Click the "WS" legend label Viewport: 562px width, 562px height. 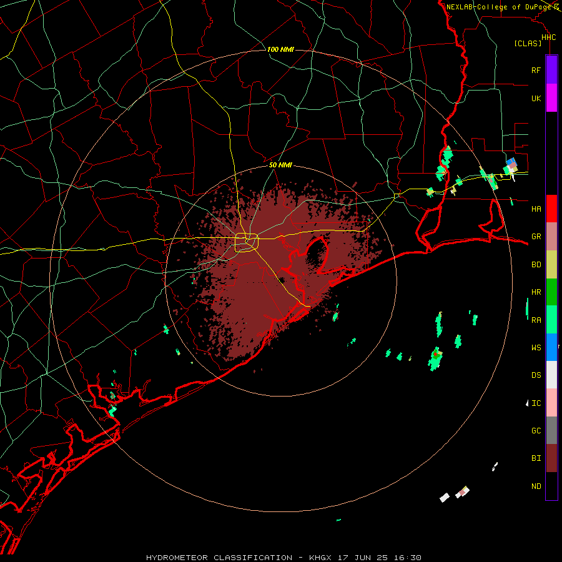[x=536, y=348]
